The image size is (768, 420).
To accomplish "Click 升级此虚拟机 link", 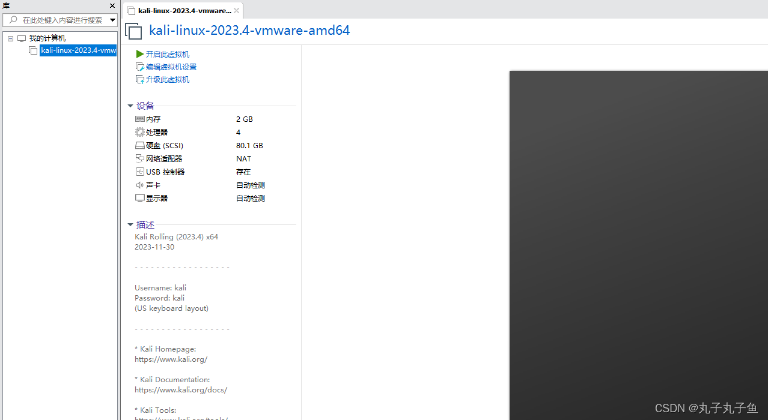I will (168, 80).
